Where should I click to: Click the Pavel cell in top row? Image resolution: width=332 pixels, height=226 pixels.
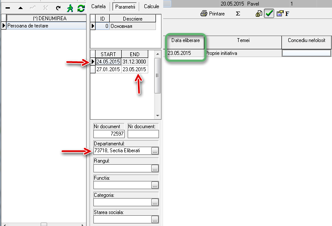point(267,3)
